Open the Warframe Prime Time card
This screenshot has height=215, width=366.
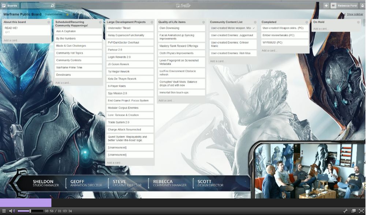coord(78,67)
